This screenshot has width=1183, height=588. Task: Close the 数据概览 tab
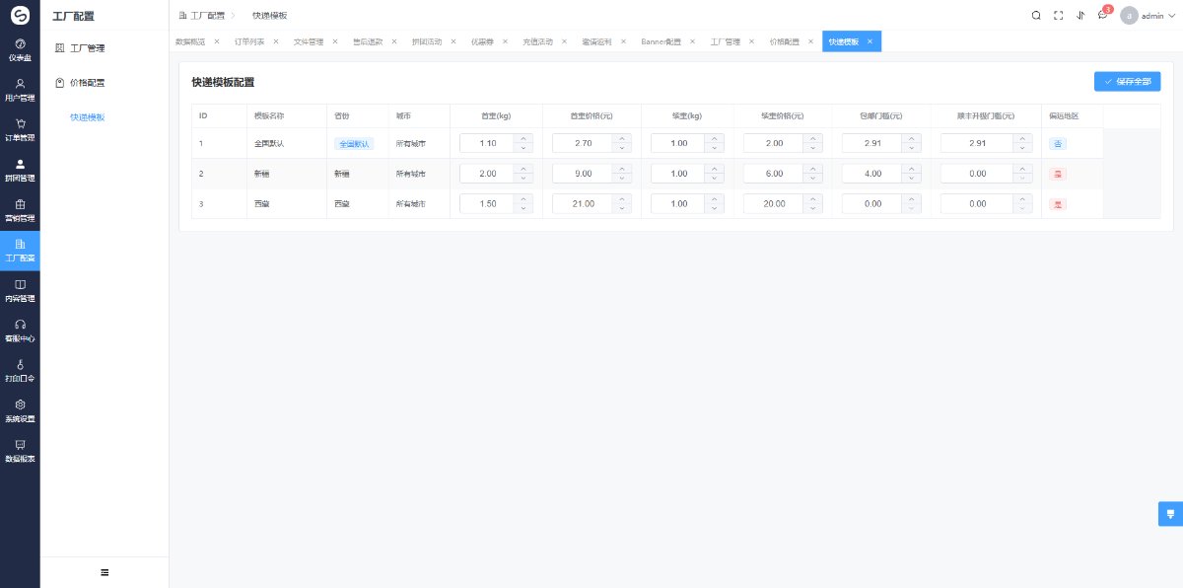tap(216, 41)
